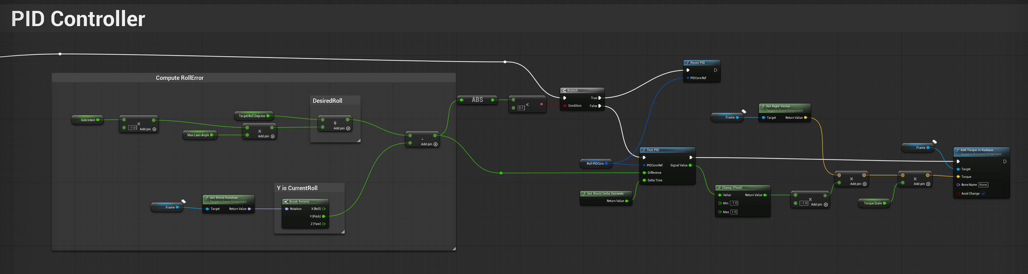Edit the Clamp Max value field

coord(734,212)
